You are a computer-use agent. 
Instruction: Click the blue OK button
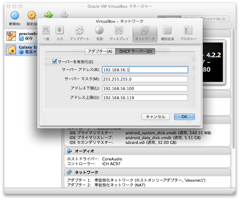pos(184,117)
